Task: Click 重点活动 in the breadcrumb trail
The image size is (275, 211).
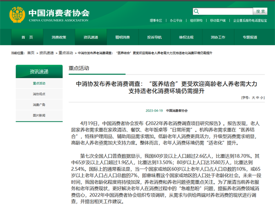Action: 66,53
